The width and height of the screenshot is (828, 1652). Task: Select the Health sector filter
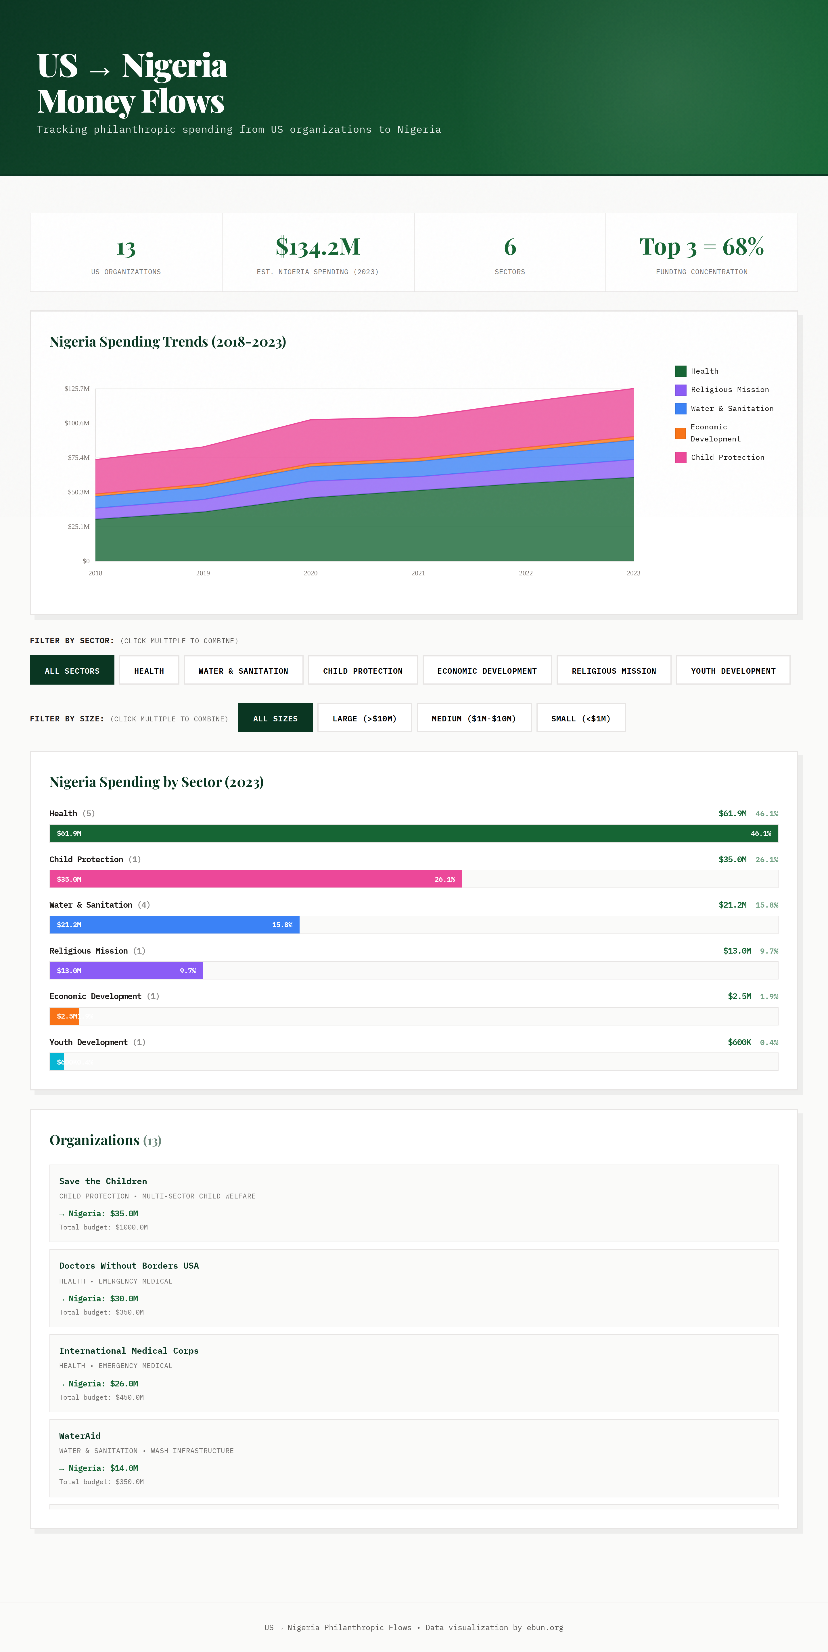149,670
